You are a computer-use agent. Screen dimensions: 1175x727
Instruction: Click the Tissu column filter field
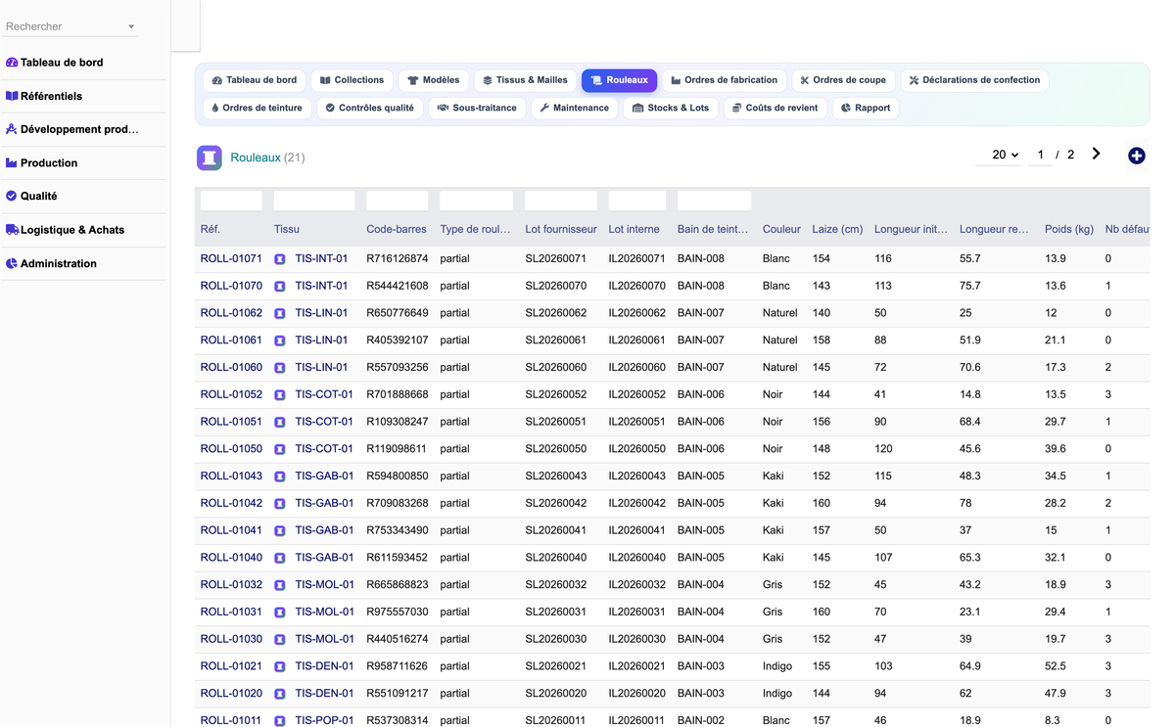(x=314, y=201)
